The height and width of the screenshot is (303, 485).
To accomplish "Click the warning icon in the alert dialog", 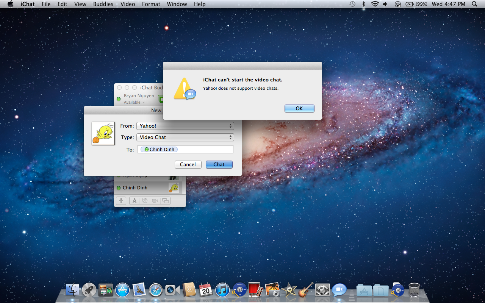I will (x=185, y=89).
